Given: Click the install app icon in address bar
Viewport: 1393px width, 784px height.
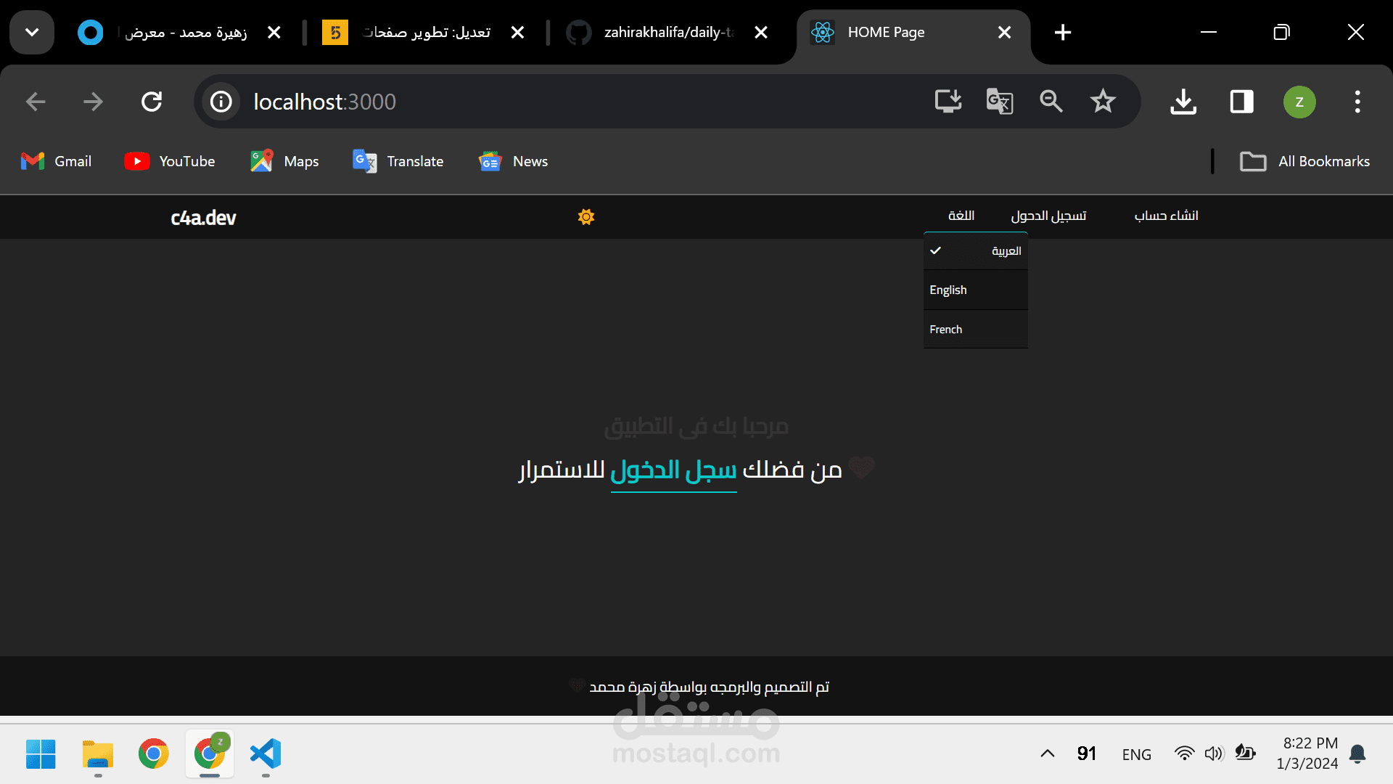Looking at the screenshot, I should pyautogui.click(x=948, y=102).
